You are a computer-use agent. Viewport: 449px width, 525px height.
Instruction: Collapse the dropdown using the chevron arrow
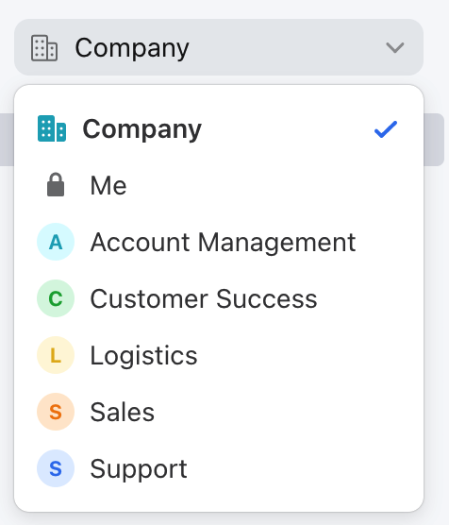click(395, 47)
